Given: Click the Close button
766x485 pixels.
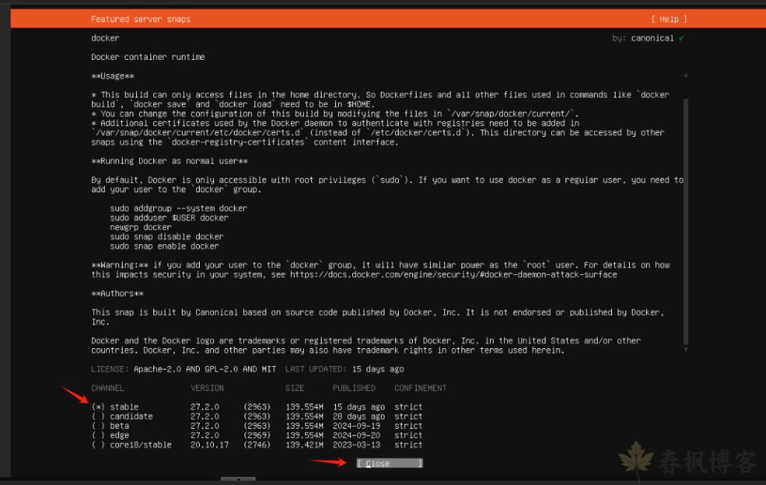Looking at the screenshot, I should click(389, 463).
